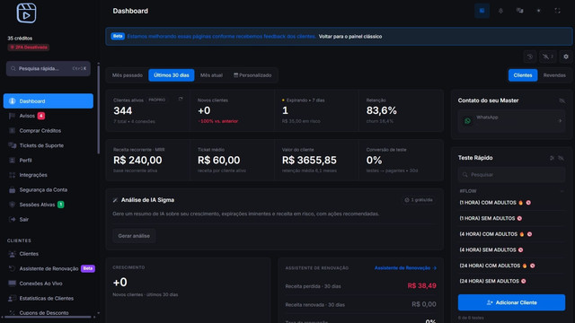The image size is (575, 323).
Task: Toggle the light/dark theme sun icon
Action: click(x=539, y=11)
